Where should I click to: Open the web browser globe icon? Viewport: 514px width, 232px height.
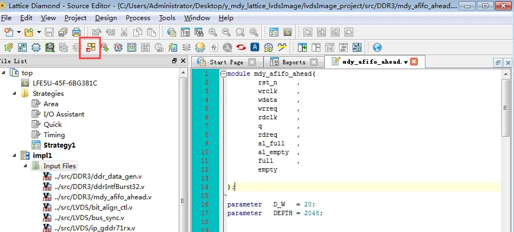pos(377,47)
